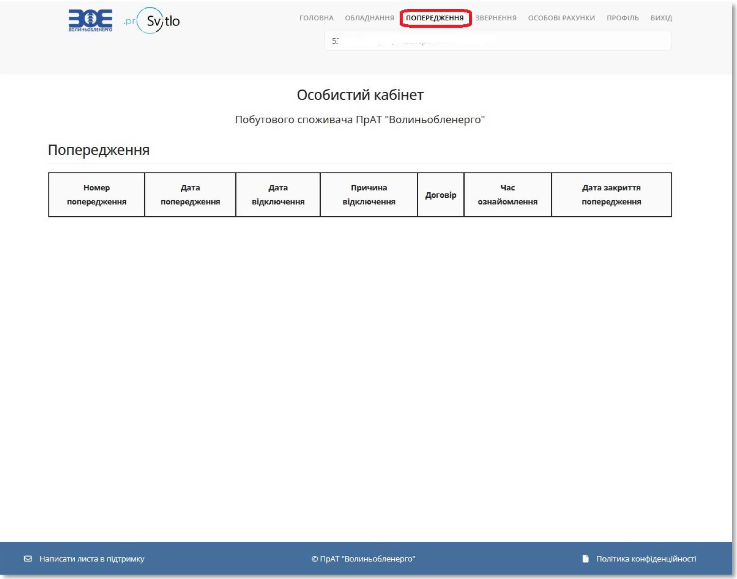The image size is (737, 579).
Task: Click the document icon in the footer
Action: click(585, 559)
